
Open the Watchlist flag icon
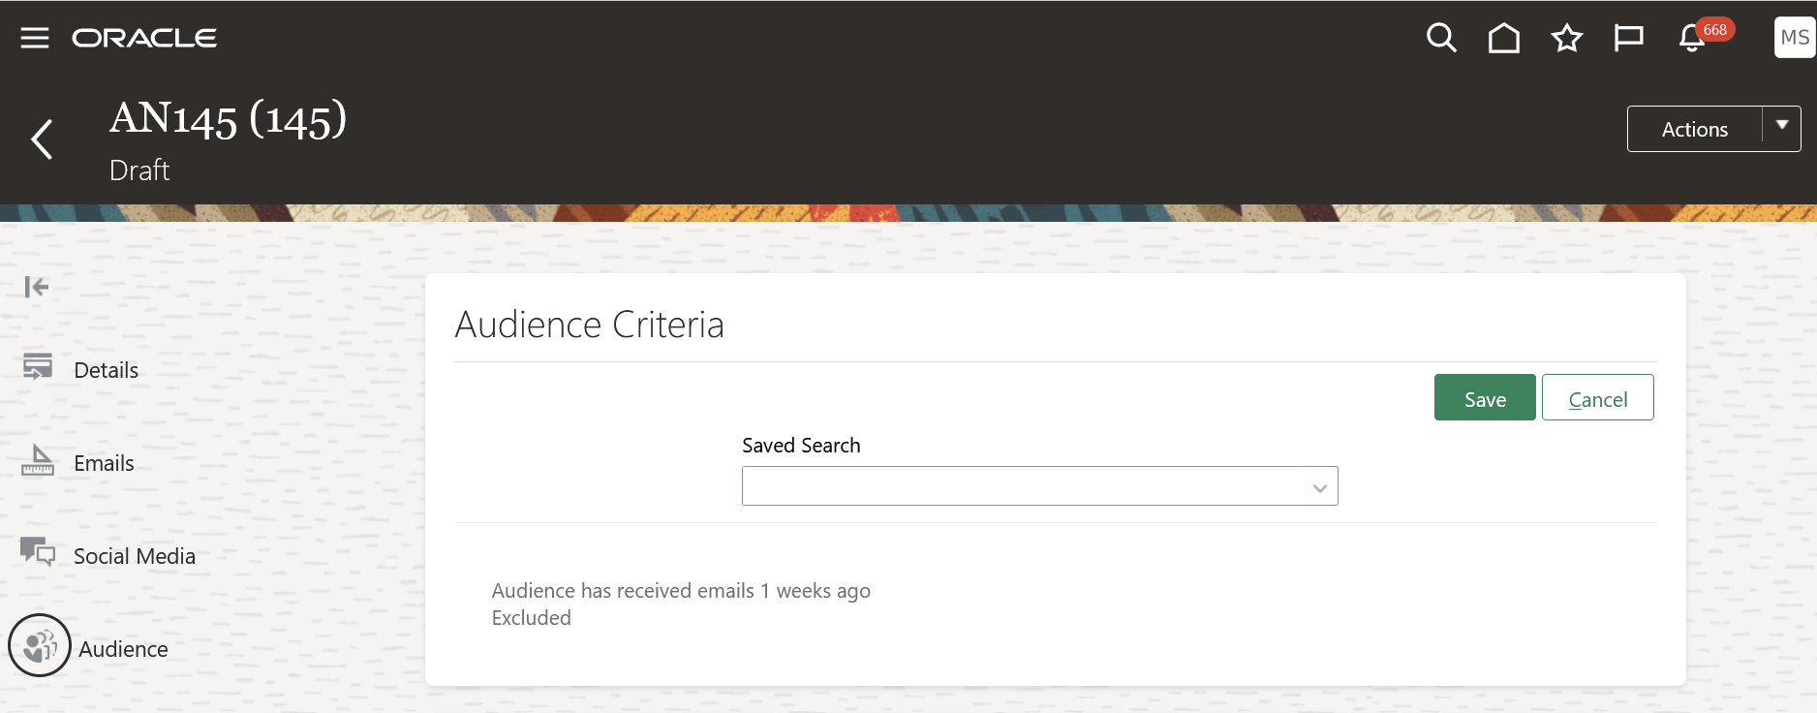point(1628,38)
